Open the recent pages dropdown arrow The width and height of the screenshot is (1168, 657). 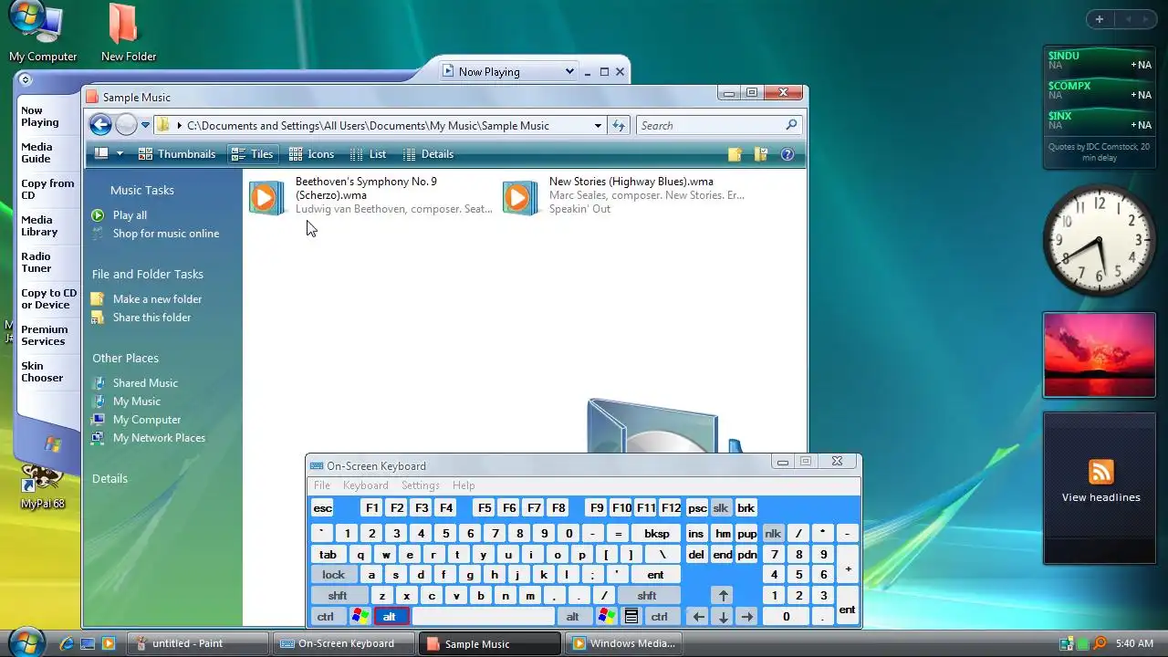pos(145,125)
